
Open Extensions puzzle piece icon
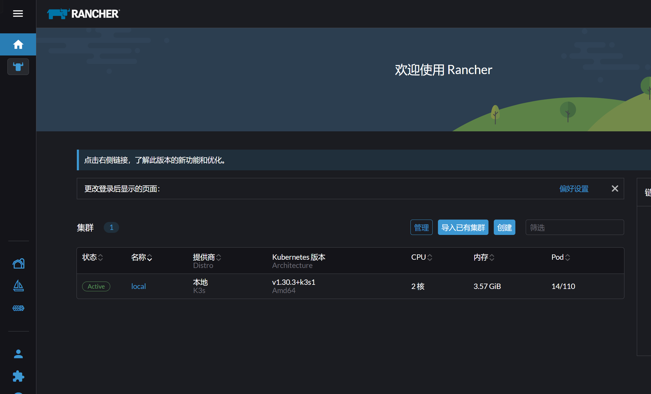(18, 376)
